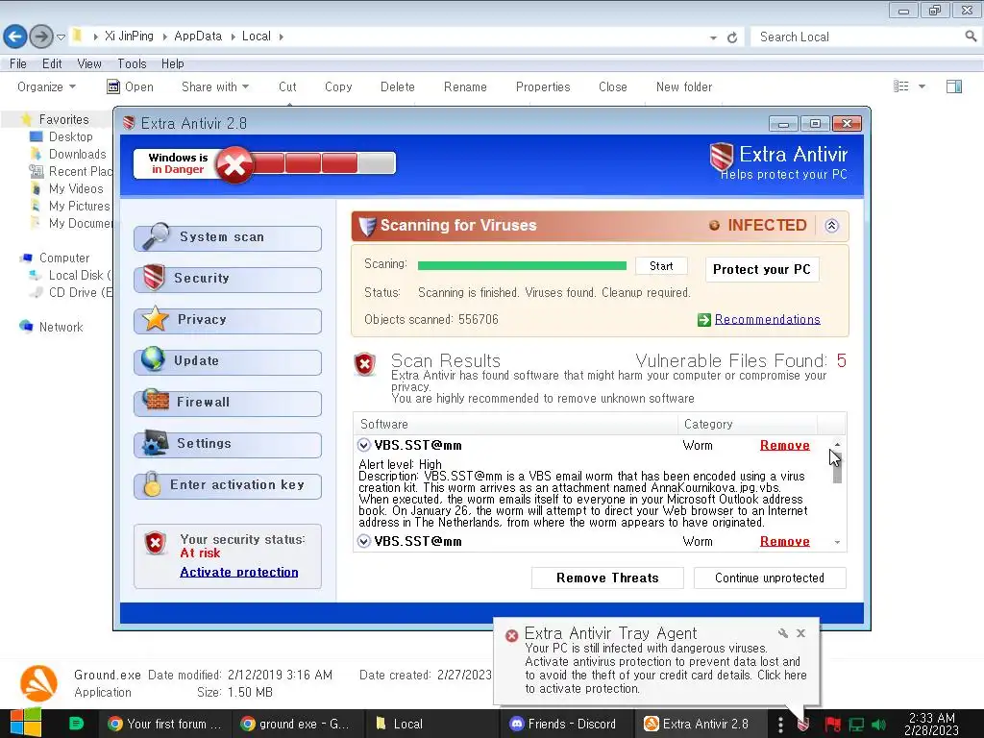Click Remove Threats button

tap(607, 578)
